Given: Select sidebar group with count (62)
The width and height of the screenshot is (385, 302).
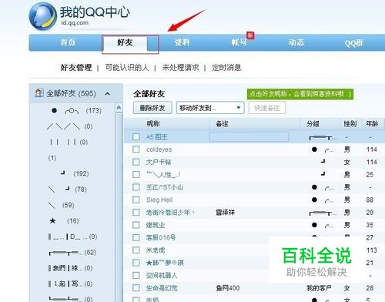Looking at the screenshot, I should pyautogui.click(x=72, y=253).
